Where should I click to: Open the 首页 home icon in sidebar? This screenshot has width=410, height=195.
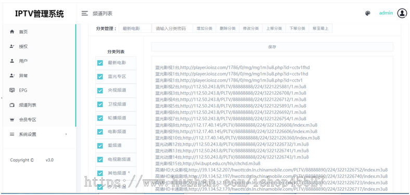point(12,32)
